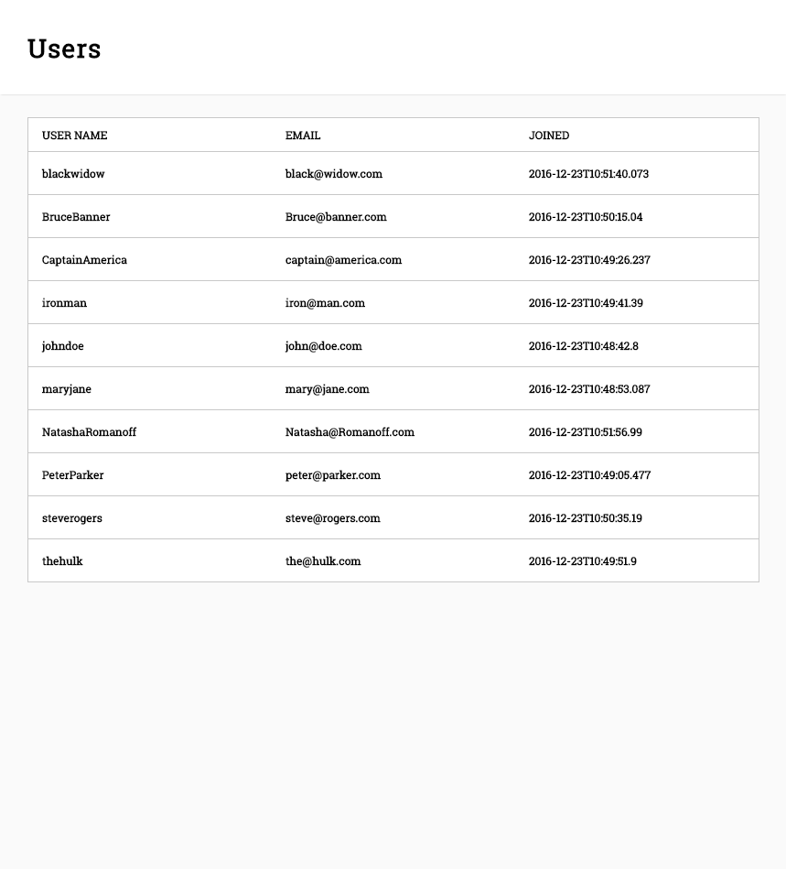The height and width of the screenshot is (869, 786).
Task: Click the peter@parker.com email address
Action: coord(333,475)
